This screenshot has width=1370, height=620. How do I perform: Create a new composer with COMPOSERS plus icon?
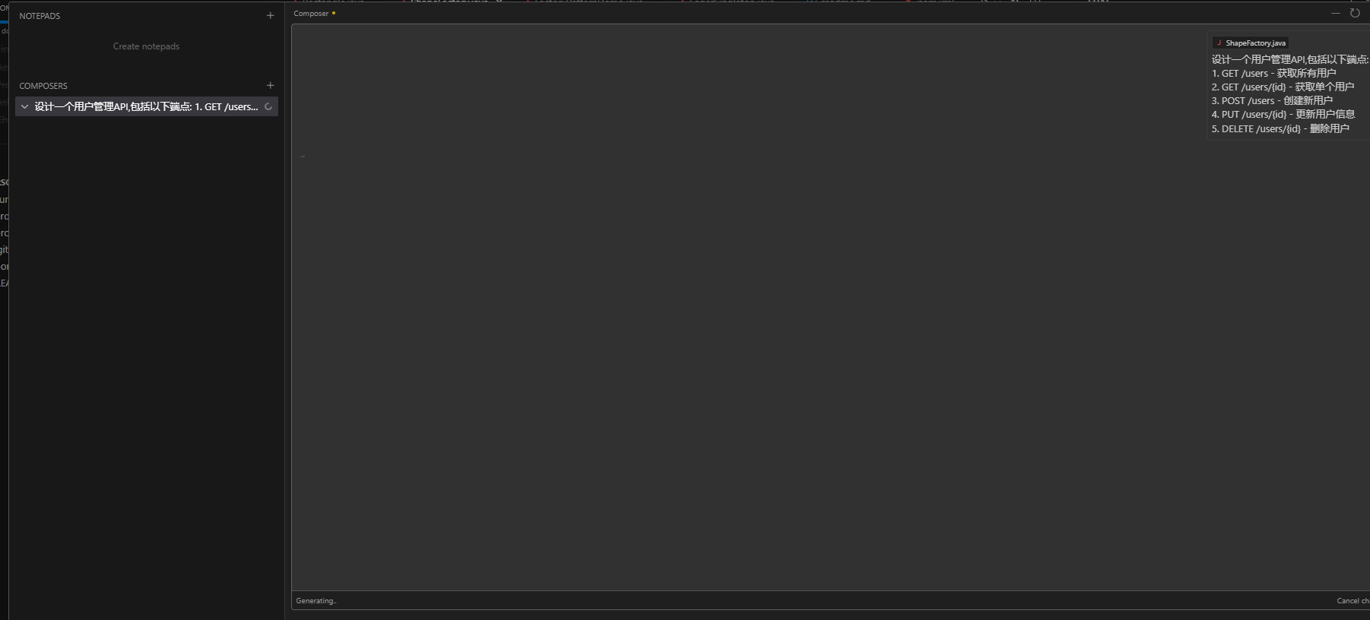[270, 85]
